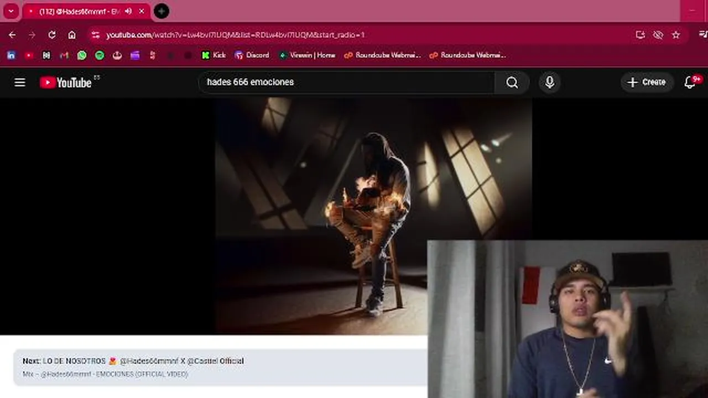This screenshot has width=708, height=398.
Task: Open the Gmail bookmark
Action: coord(64,55)
